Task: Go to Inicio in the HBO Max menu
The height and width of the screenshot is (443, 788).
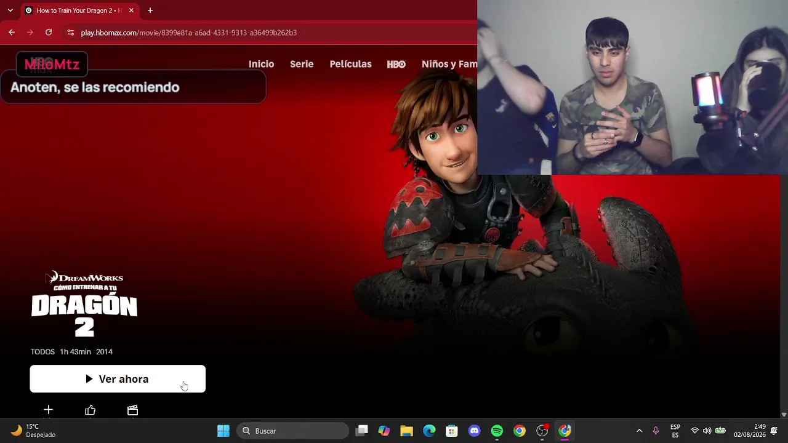Action: click(261, 64)
